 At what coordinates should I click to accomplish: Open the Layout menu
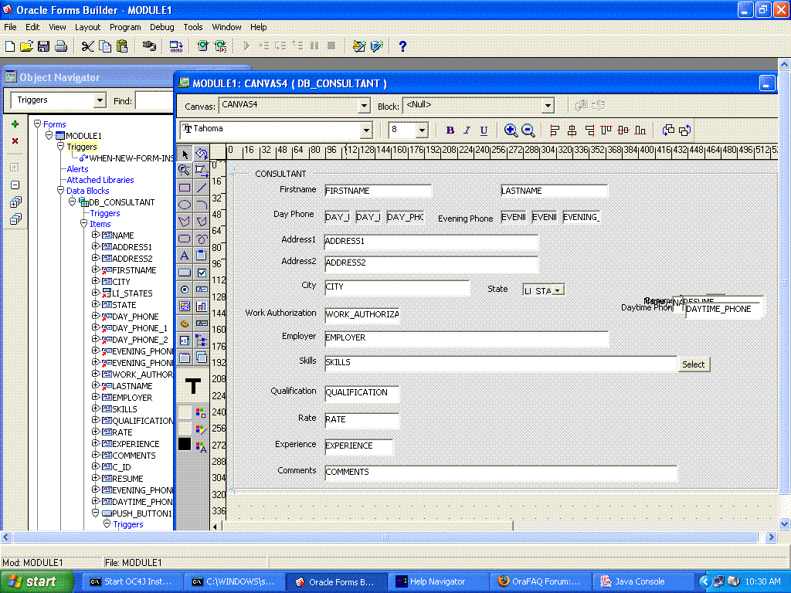click(x=88, y=27)
